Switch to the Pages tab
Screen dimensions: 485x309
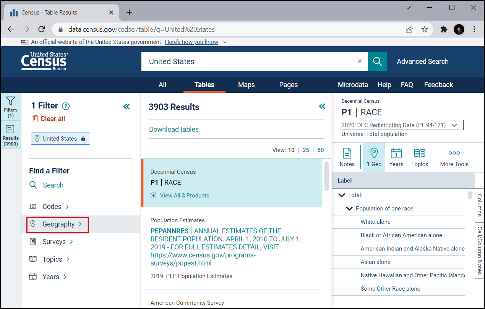pos(288,85)
